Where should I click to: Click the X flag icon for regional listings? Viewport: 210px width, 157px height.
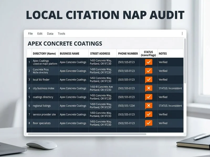[x=149, y=106]
